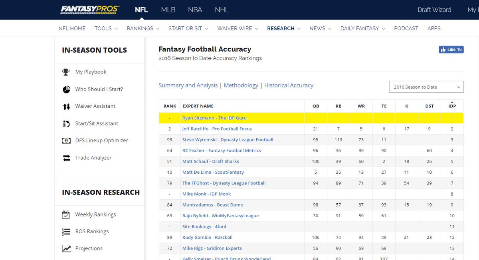
Task: Expand the NEWS dropdown menu
Action: pyautogui.click(x=320, y=28)
